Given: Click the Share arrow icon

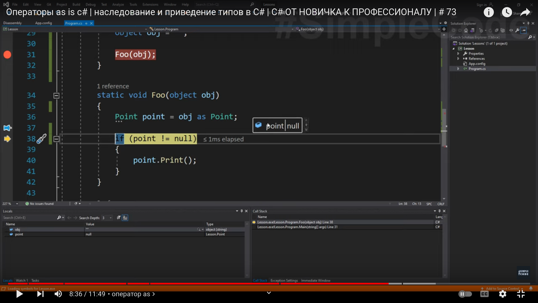Looking at the screenshot, I should 525,12.
